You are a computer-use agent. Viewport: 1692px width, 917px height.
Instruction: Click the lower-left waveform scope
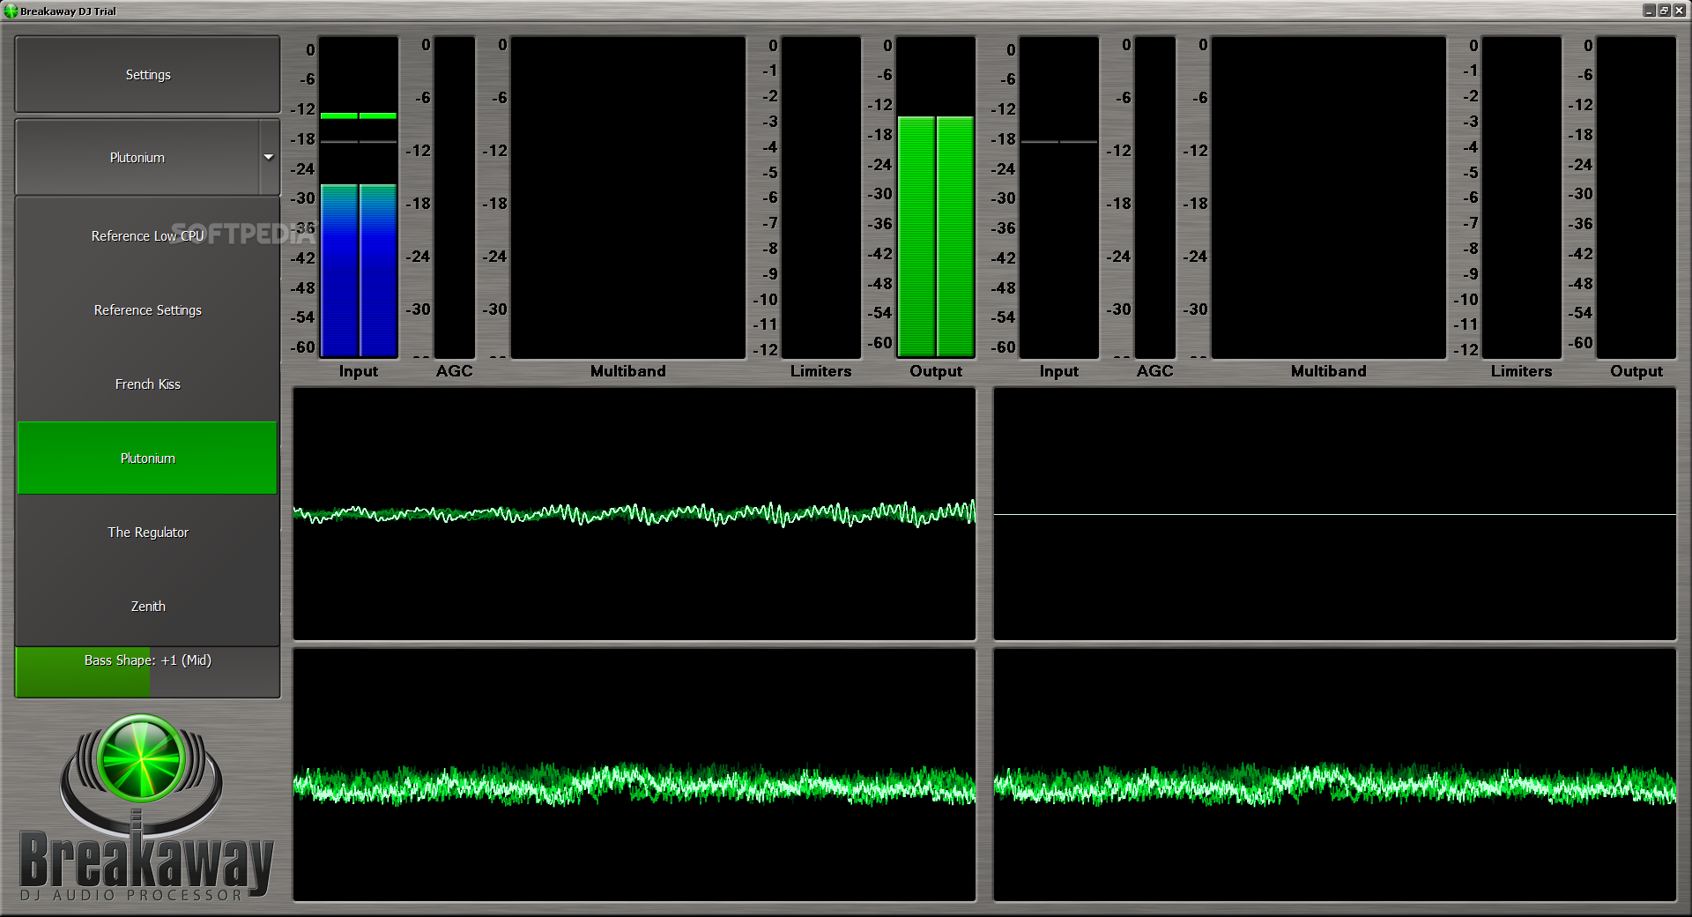point(634,775)
